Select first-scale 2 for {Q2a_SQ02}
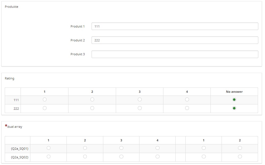This screenshot has width=265, height=165. coord(85,157)
